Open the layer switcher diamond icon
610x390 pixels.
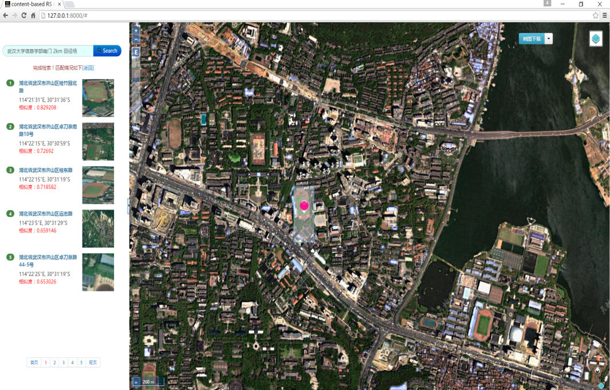click(596, 39)
